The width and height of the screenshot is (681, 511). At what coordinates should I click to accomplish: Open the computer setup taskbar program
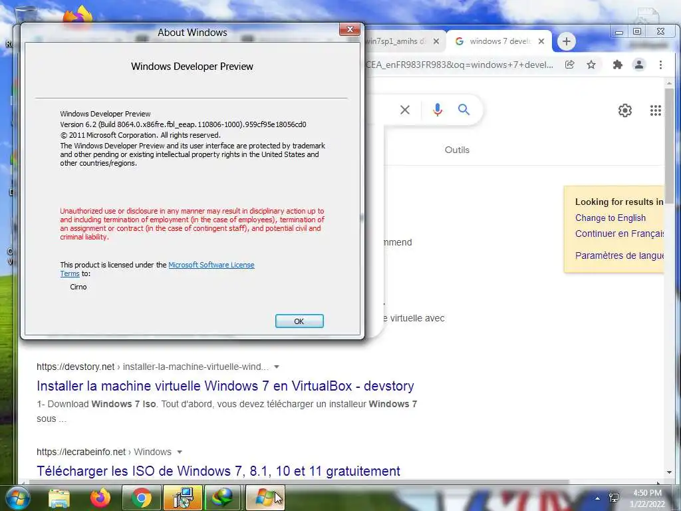pos(183,498)
